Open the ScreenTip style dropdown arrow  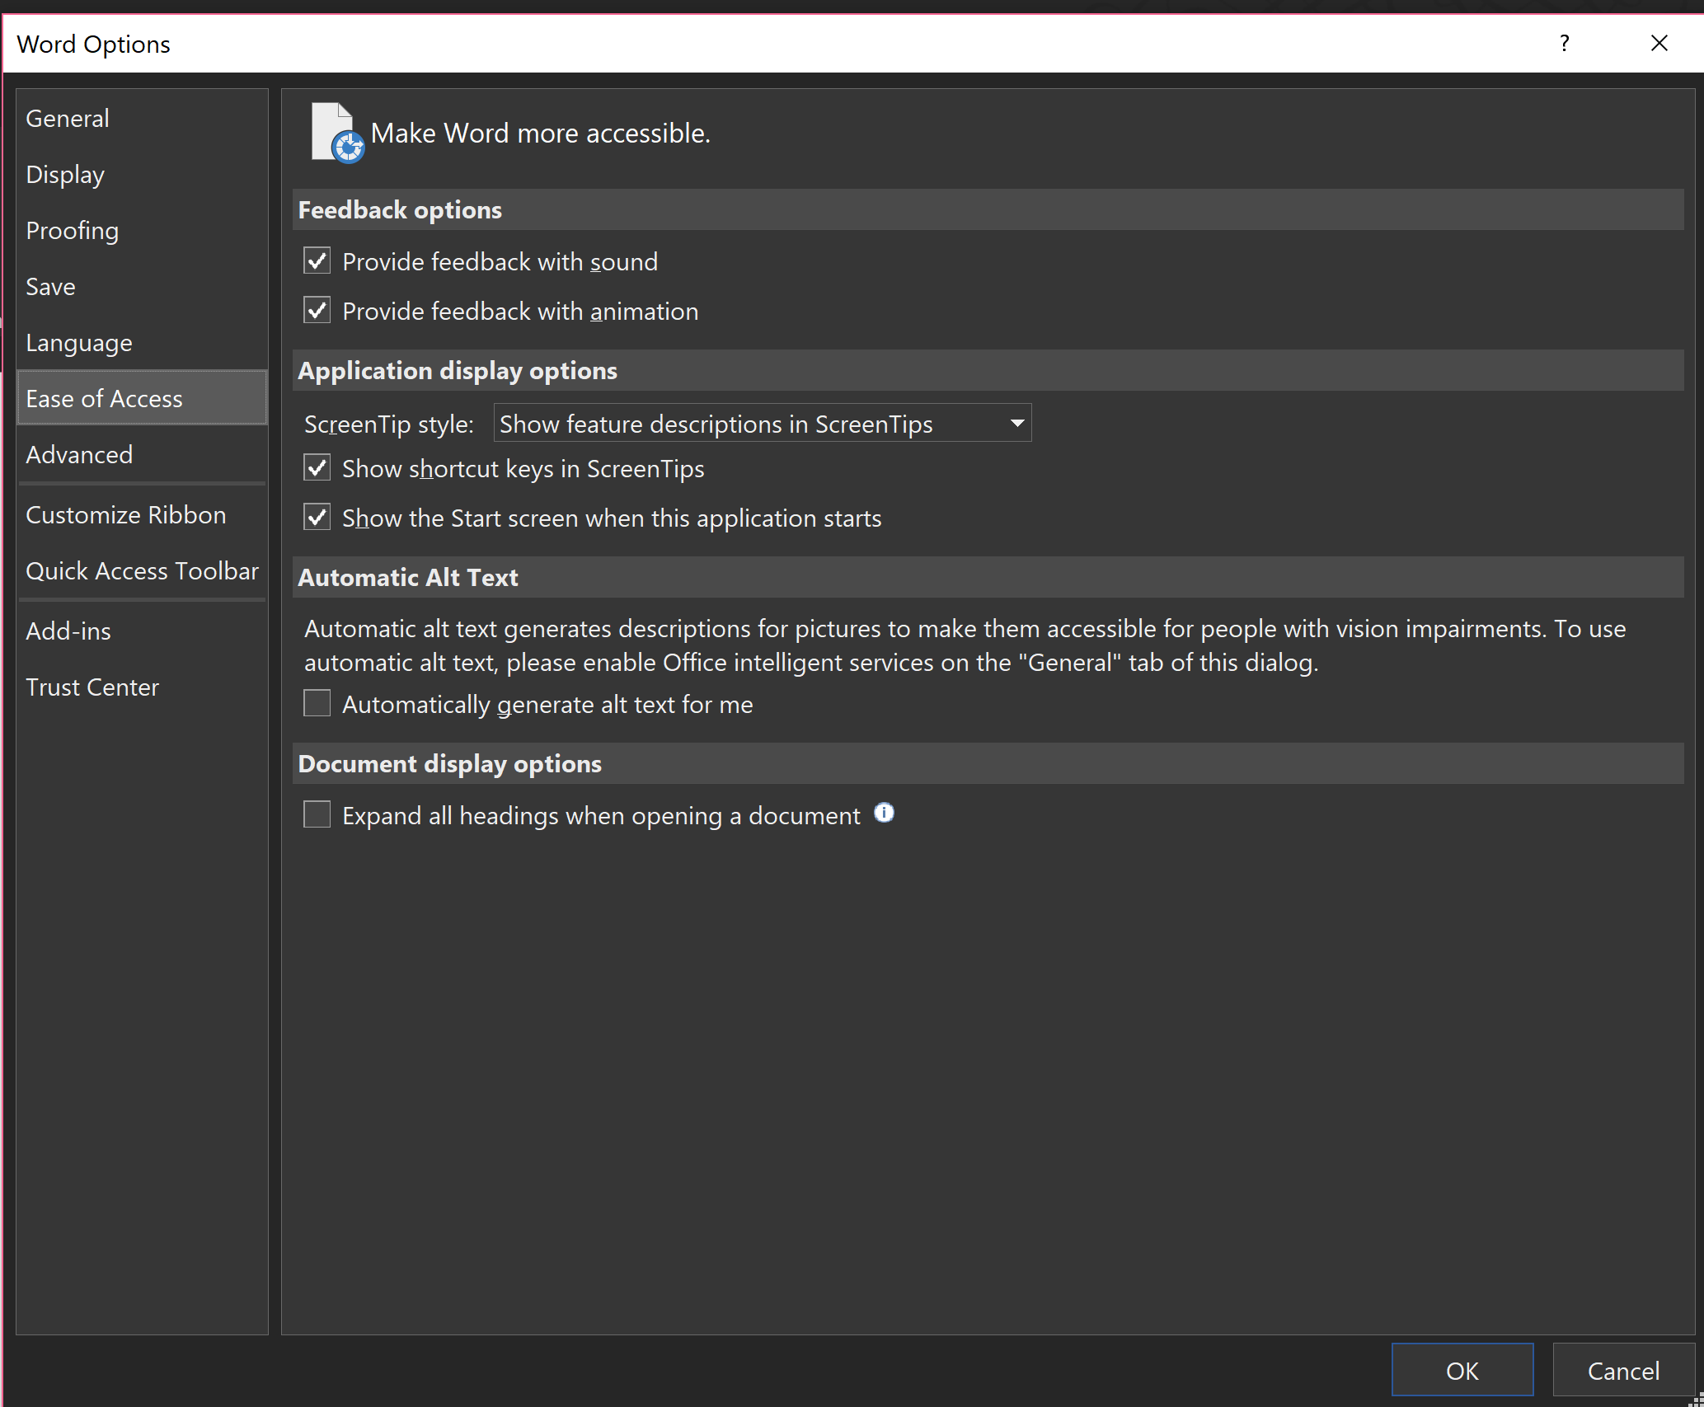coord(1016,424)
